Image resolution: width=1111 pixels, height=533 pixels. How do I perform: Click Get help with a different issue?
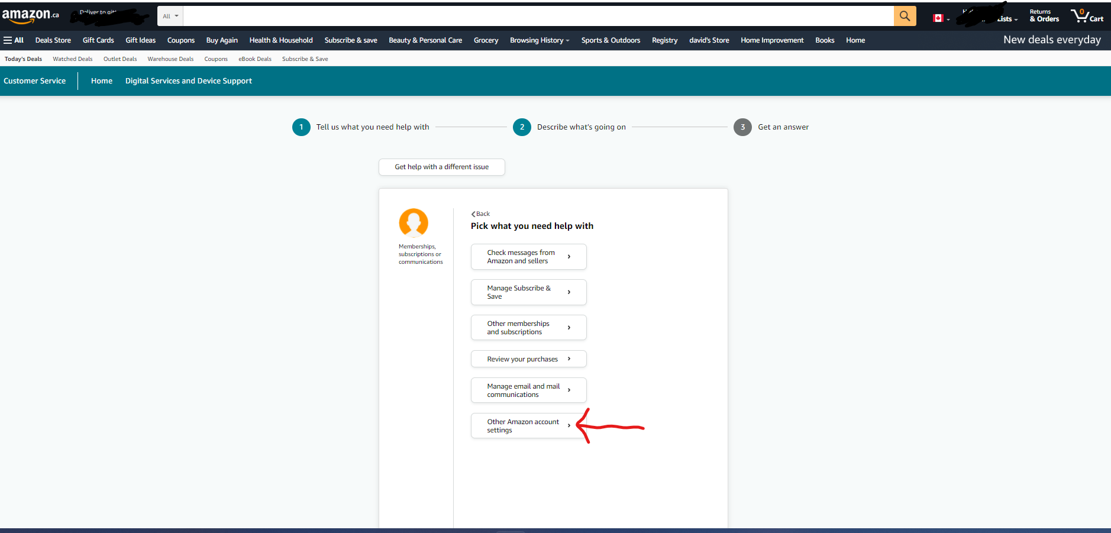tap(442, 167)
